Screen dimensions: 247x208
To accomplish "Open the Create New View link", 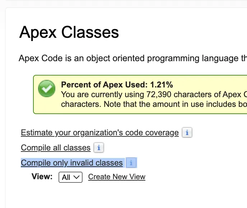I will pos(117,177).
